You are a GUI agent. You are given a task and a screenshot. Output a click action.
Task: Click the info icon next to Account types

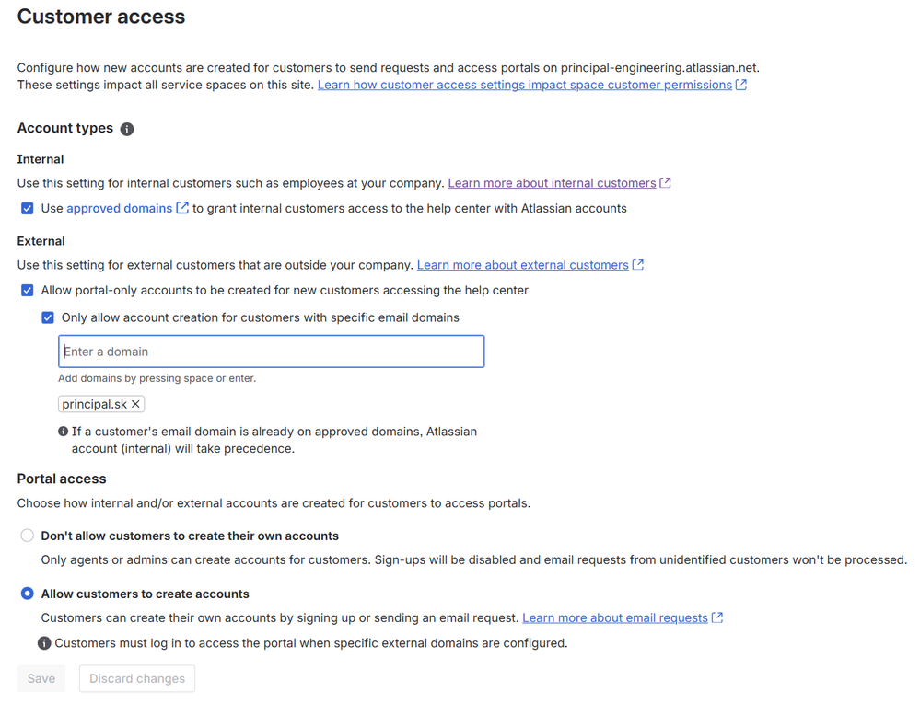(x=126, y=129)
